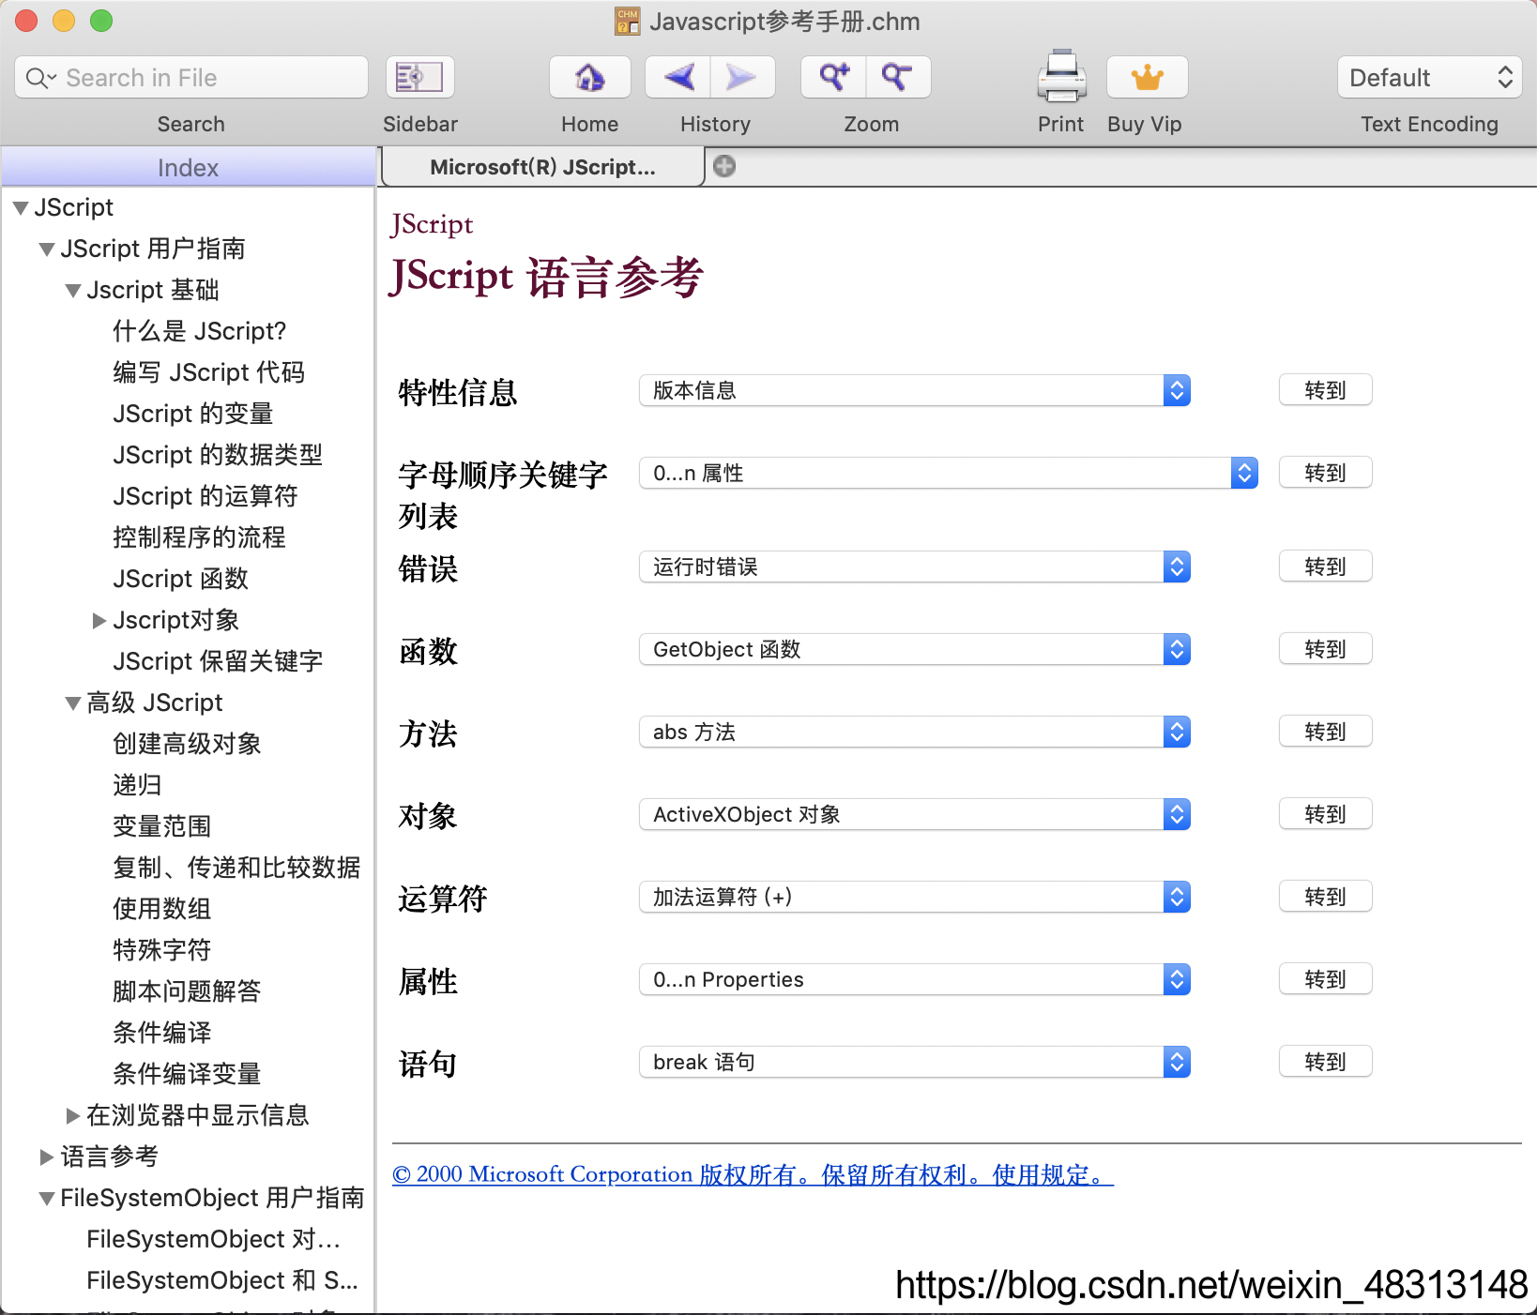Switch to the Microsoft(R) JScript tab
The width and height of the screenshot is (1537, 1315).
click(x=542, y=167)
